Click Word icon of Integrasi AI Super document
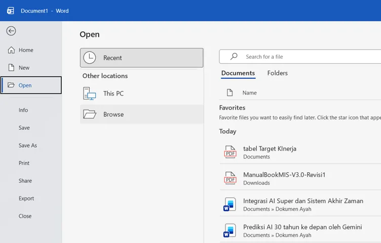This screenshot has width=381, height=243. click(230, 205)
